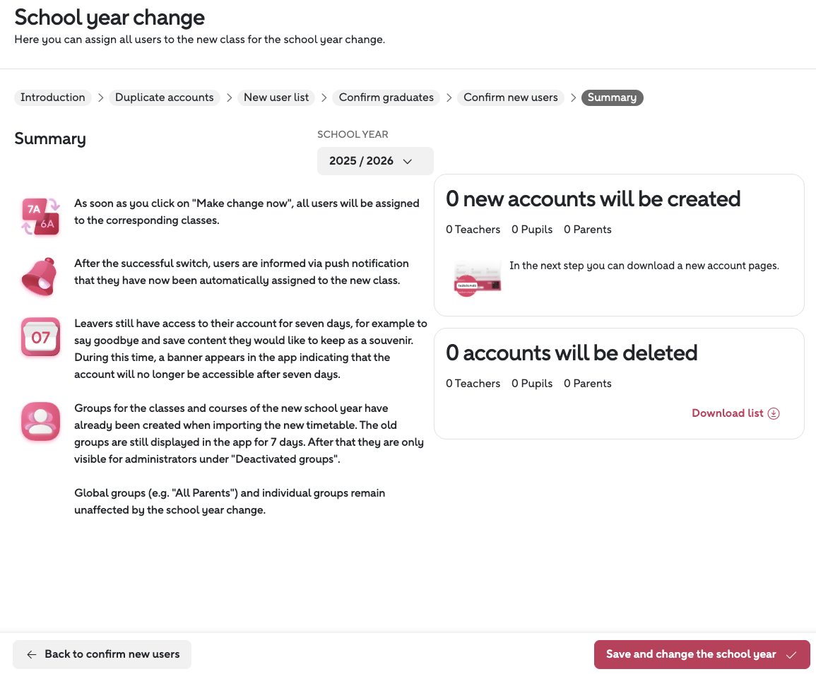The image size is (816, 674).
Task: Click the 7A/6A class swap icon
Action: tap(40, 216)
